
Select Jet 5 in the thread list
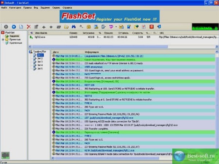click(x=40, y=69)
